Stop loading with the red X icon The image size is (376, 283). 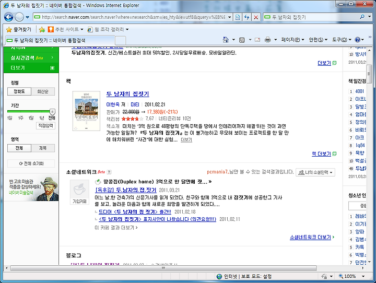tap(256, 17)
